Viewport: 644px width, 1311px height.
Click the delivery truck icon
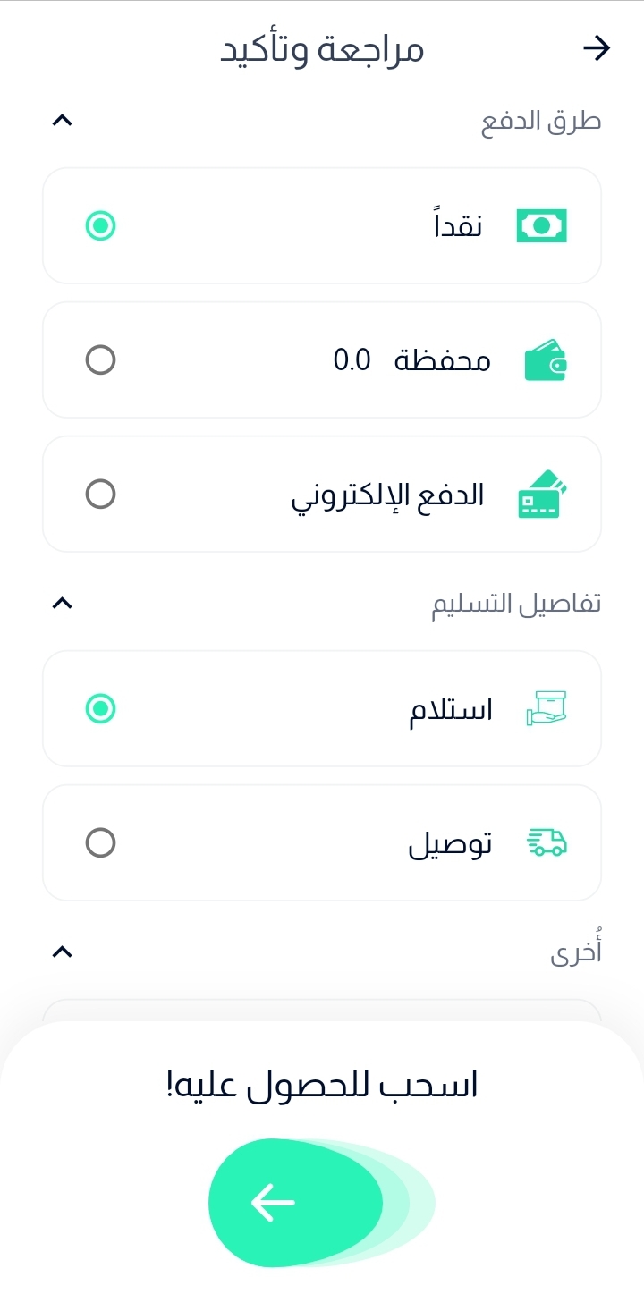click(x=546, y=842)
